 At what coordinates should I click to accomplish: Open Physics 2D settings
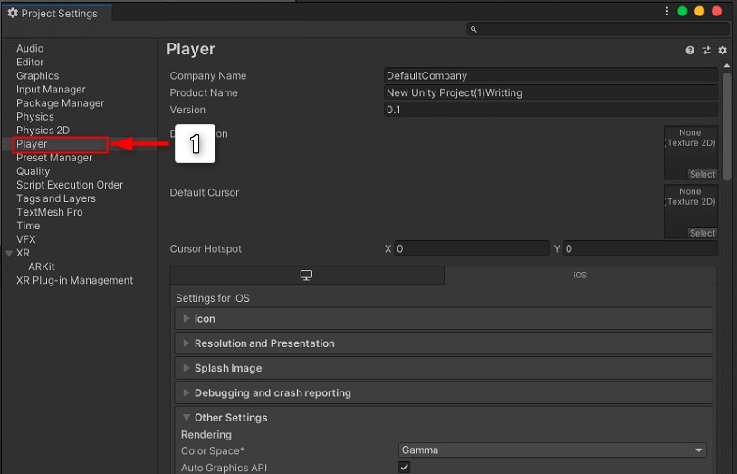[43, 131]
